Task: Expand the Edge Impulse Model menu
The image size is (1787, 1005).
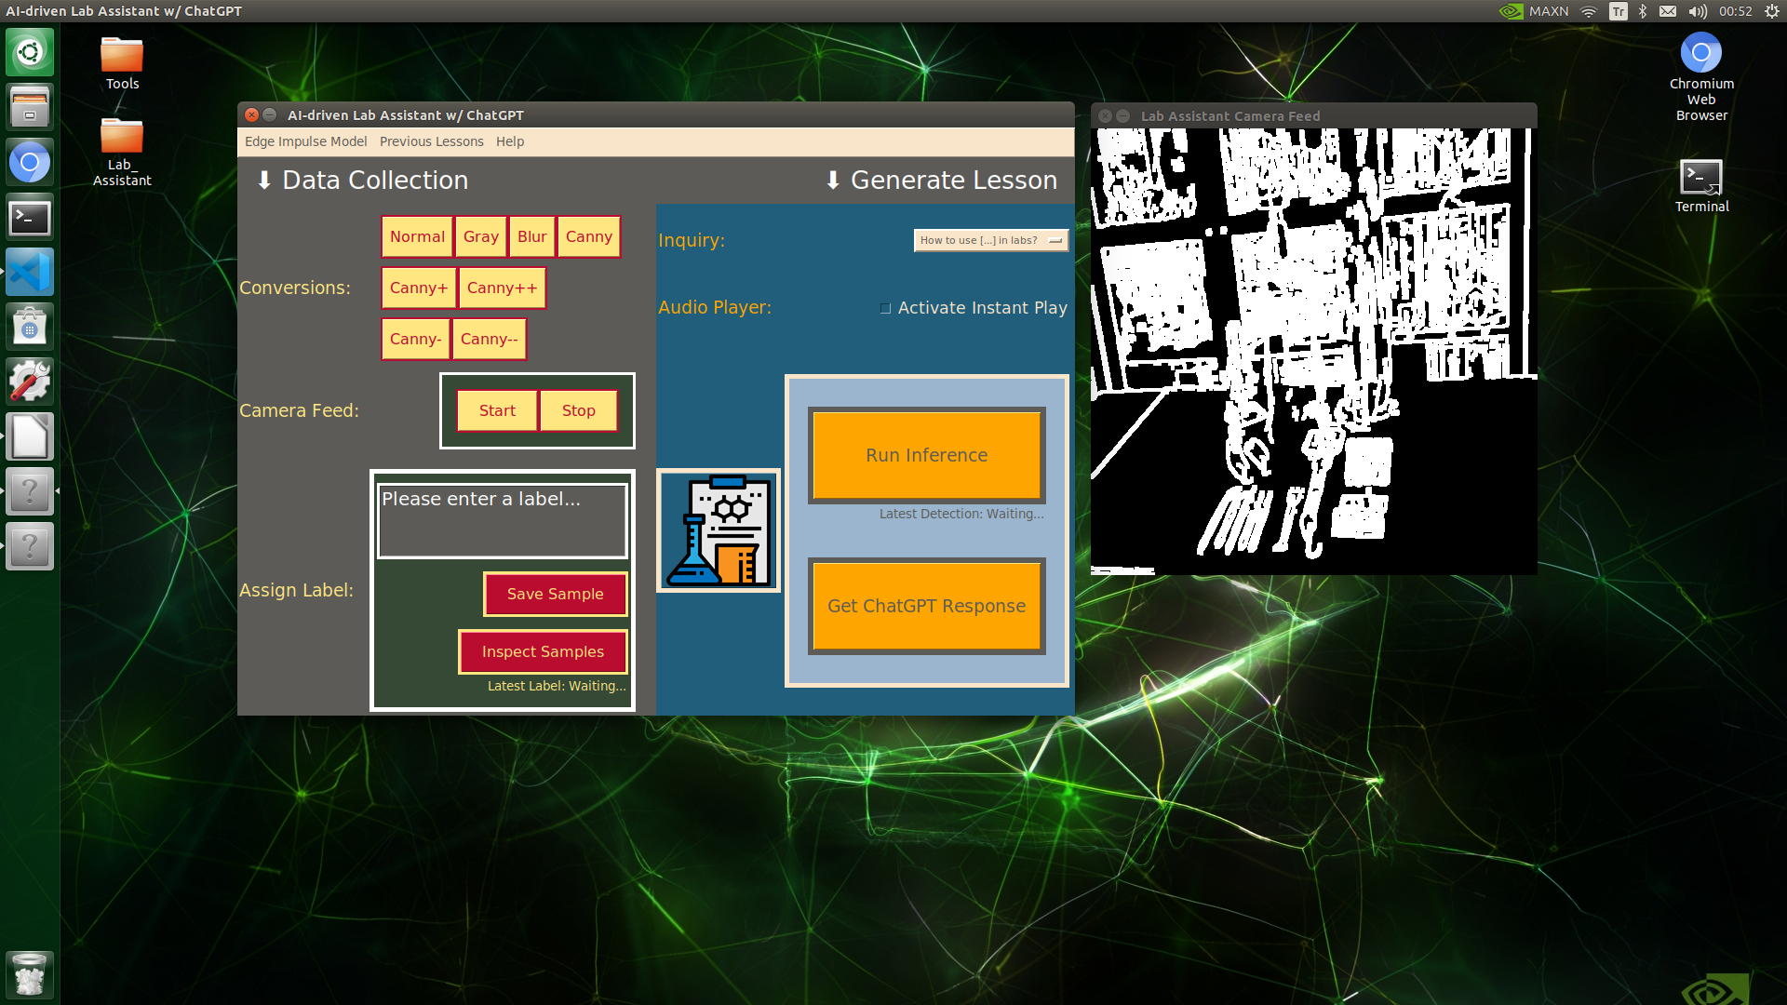Action: pyautogui.click(x=305, y=141)
